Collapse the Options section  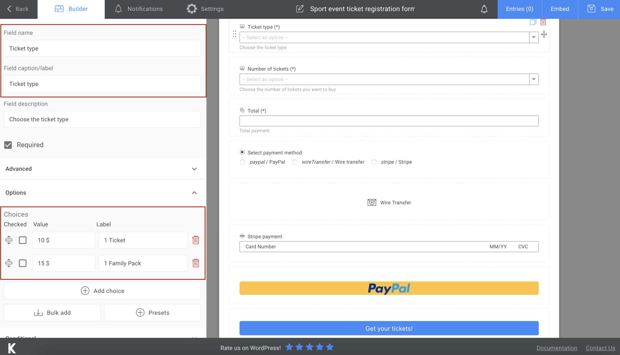pyautogui.click(x=194, y=193)
